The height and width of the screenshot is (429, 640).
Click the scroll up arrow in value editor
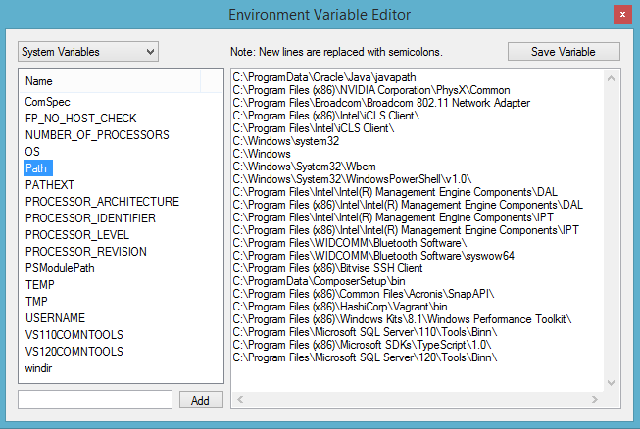pos(613,75)
